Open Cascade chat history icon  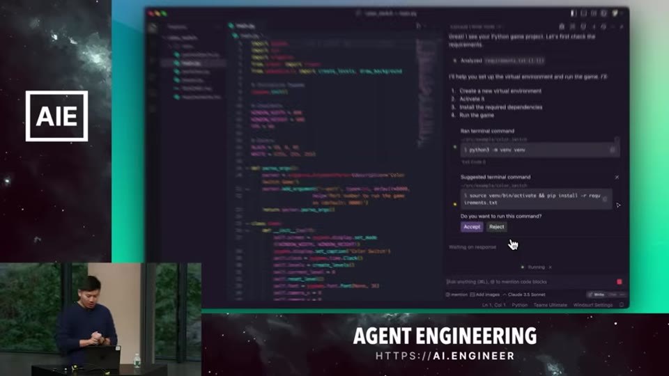click(x=603, y=27)
